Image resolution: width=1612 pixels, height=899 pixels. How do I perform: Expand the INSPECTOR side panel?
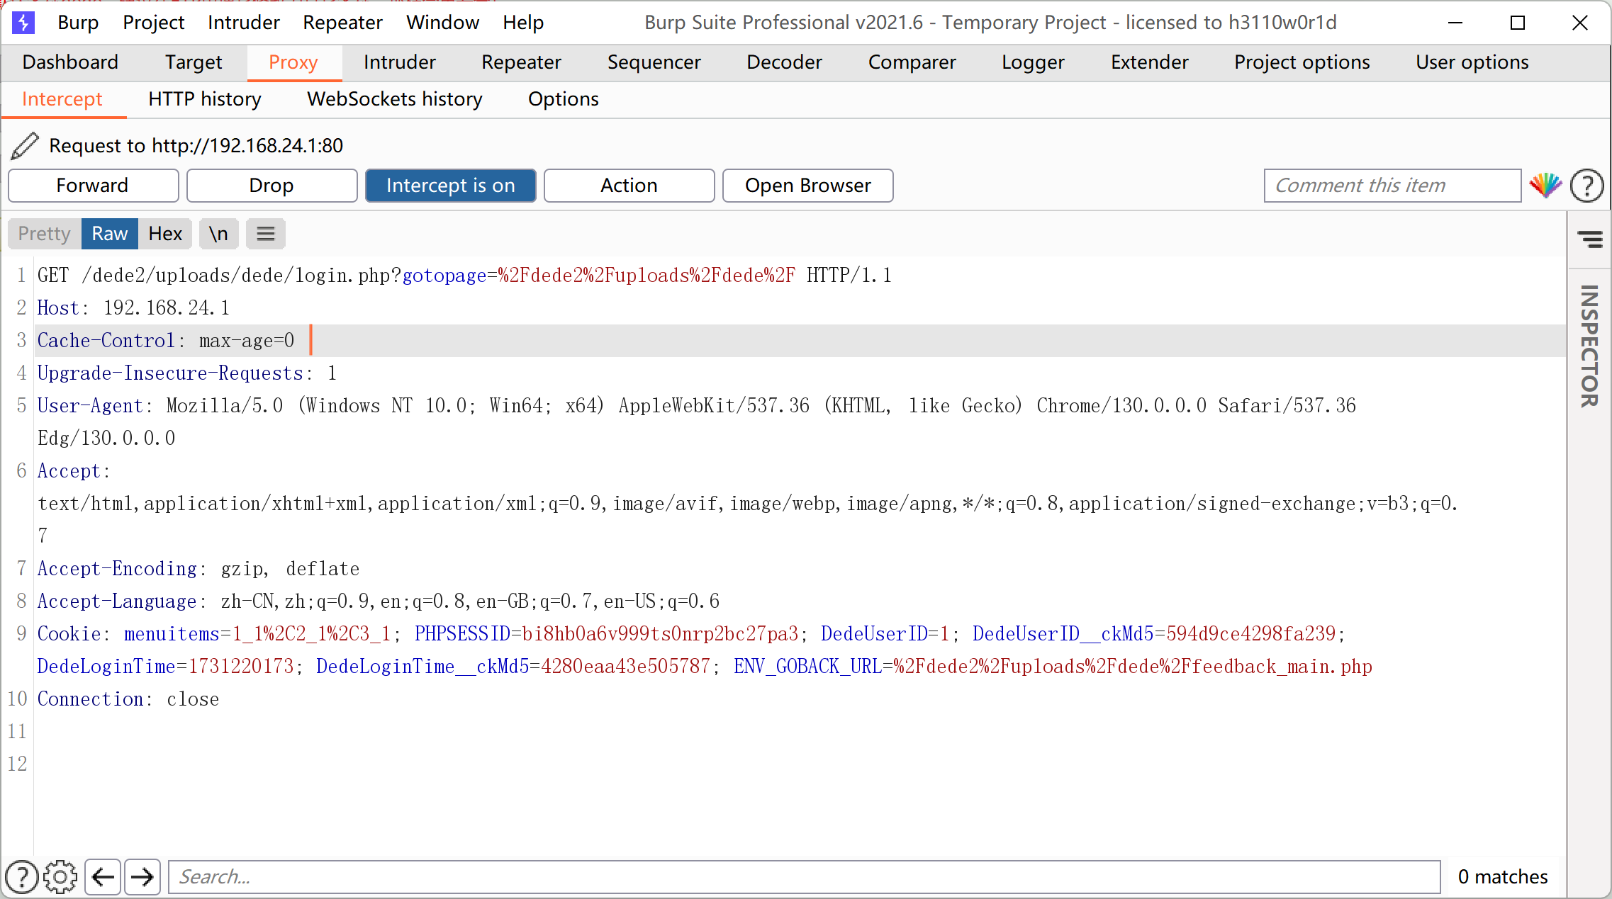[1589, 346]
